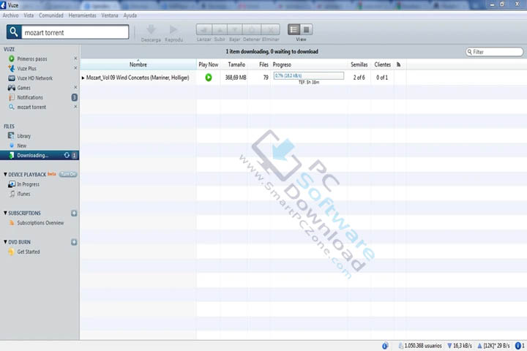Viewport: 527px width, 351px height.
Task: Switch to the list view mode
Action: pyautogui.click(x=294, y=29)
